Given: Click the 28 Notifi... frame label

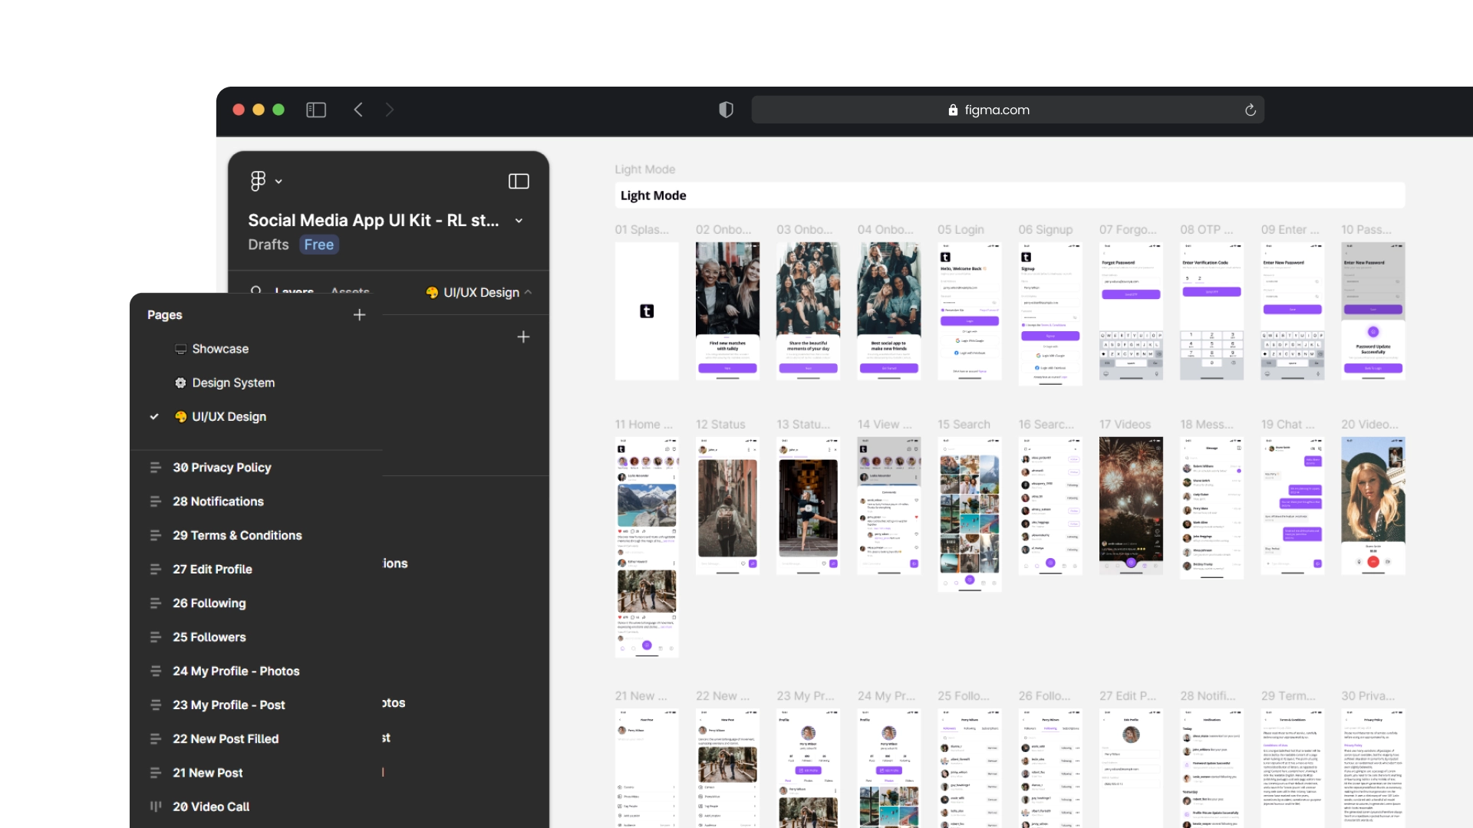Looking at the screenshot, I should [1208, 696].
